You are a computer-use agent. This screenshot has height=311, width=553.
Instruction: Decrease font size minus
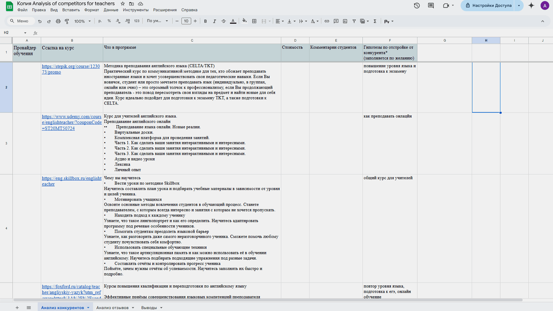tap(177, 21)
